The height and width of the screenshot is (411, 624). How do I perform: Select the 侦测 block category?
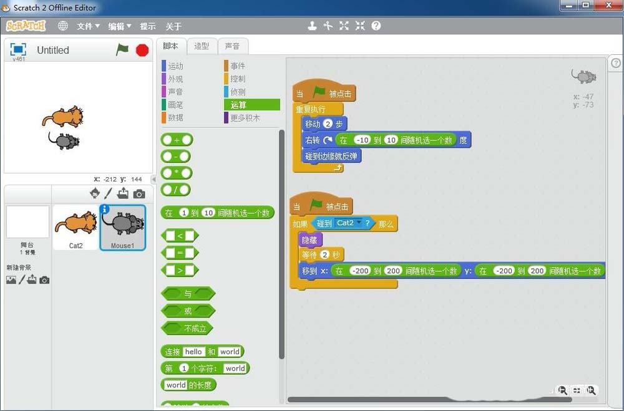point(238,92)
